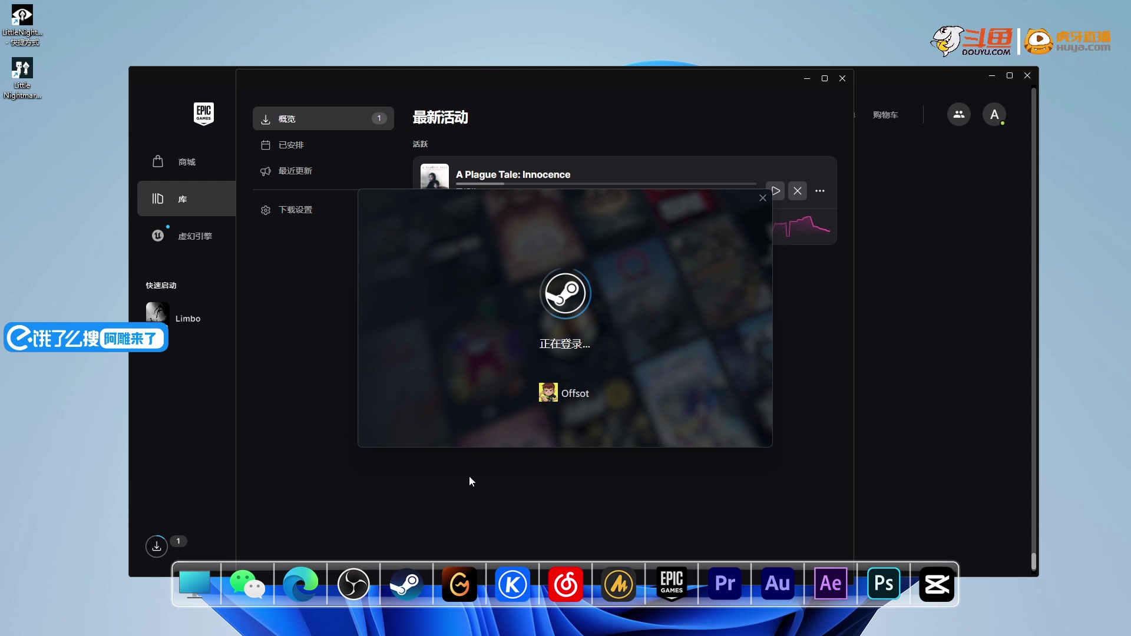
Task: Maximize the Epic Games main window
Action: 1010,75
